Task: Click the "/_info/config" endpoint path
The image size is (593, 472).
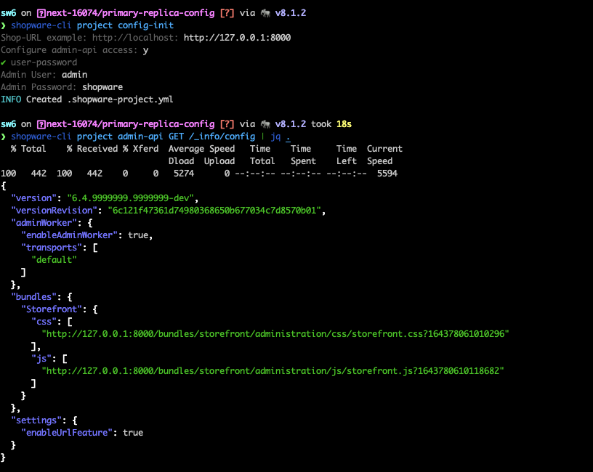Action: (x=222, y=137)
